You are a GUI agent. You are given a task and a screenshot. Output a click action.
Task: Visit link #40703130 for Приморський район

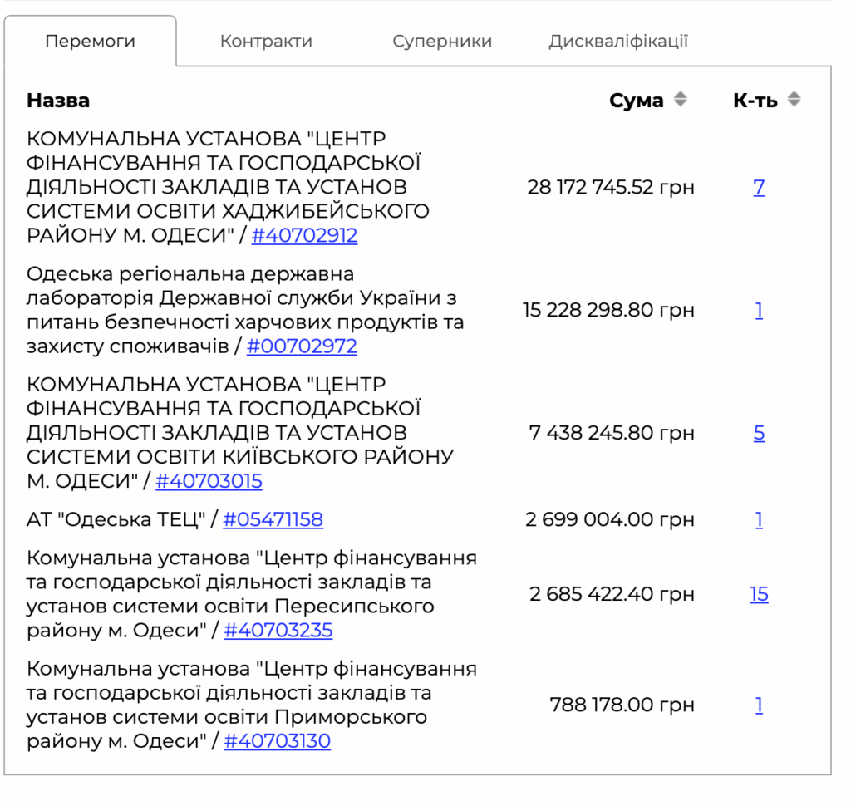click(277, 741)
